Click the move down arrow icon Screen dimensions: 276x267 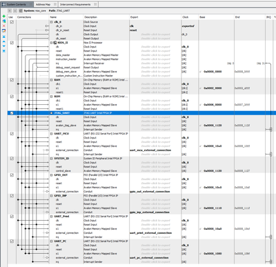point(4,46)
